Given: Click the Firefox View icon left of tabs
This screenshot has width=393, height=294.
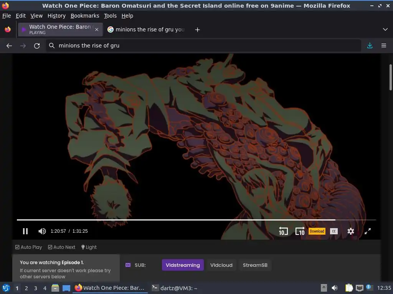Looking at the screenshot, I should 8,29.
